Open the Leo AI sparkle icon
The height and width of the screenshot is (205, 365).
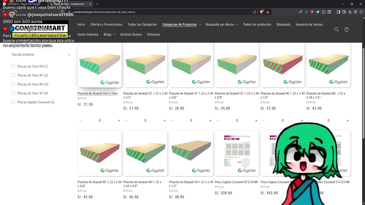point(350,12)
